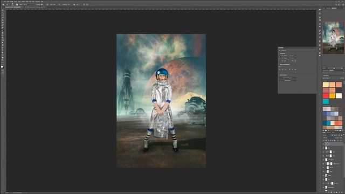The image size is (345, 194).
Task: Select the Eyedropper tool
Action: (2, 25)
